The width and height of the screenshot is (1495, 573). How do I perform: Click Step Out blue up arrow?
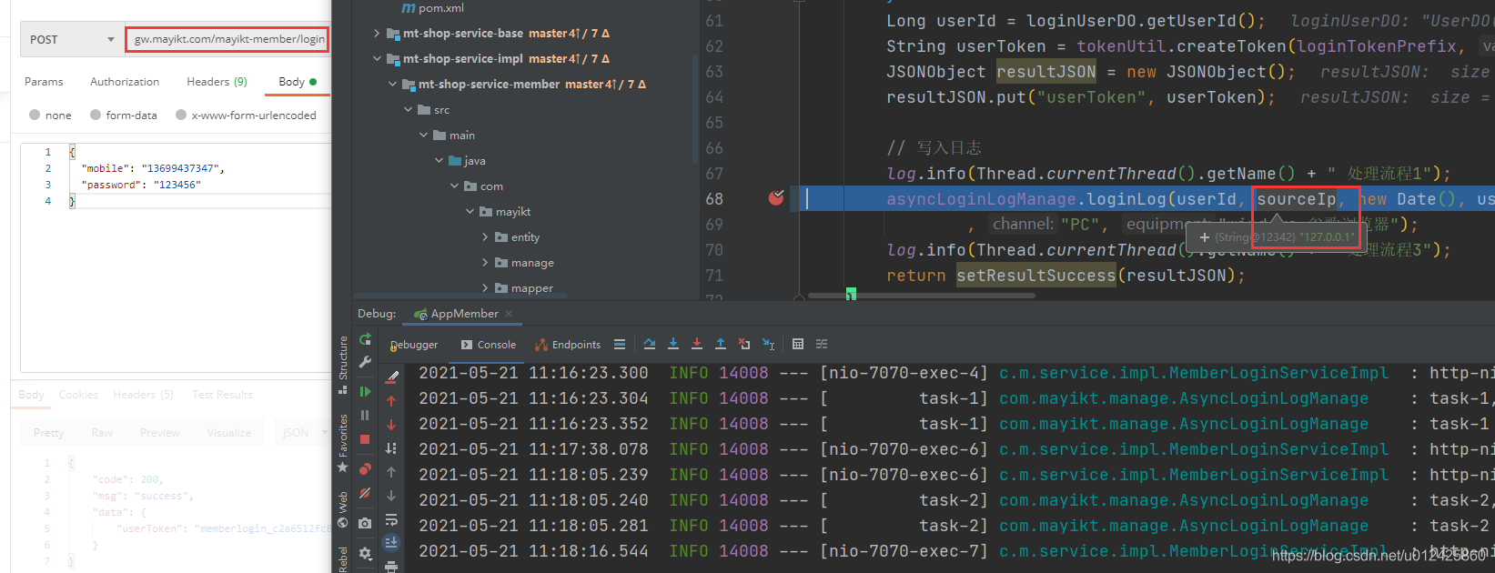[721, 344]
